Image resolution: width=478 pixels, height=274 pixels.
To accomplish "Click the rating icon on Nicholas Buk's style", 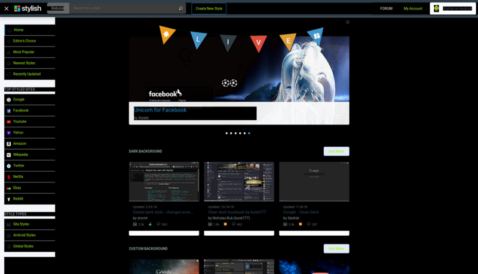I will [225, 224].
